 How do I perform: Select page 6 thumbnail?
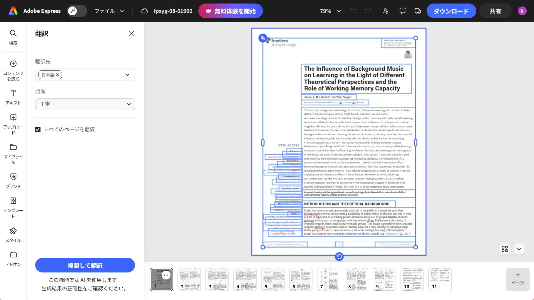(301, 279)
